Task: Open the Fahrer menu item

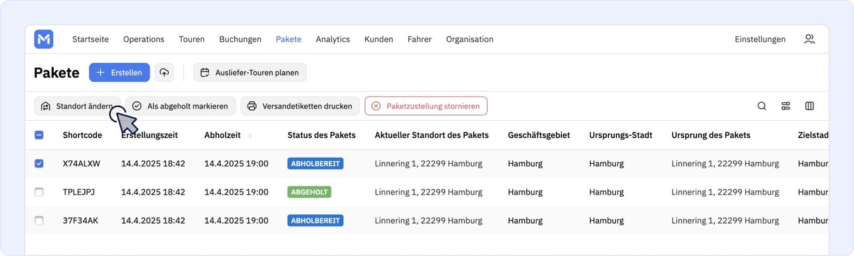Action: 419,39
